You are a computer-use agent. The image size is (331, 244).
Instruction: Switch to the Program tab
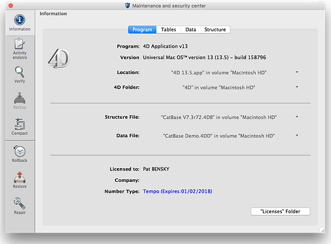142,30
